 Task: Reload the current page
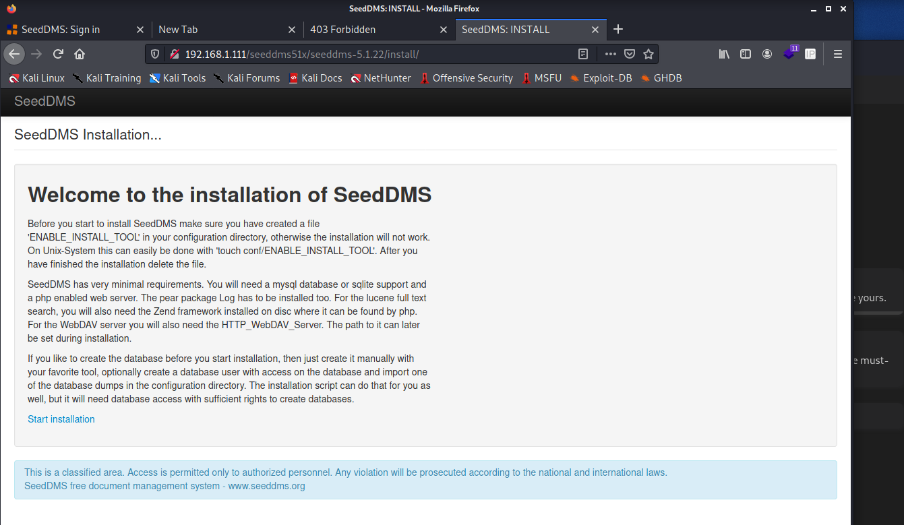pos(59,54)
